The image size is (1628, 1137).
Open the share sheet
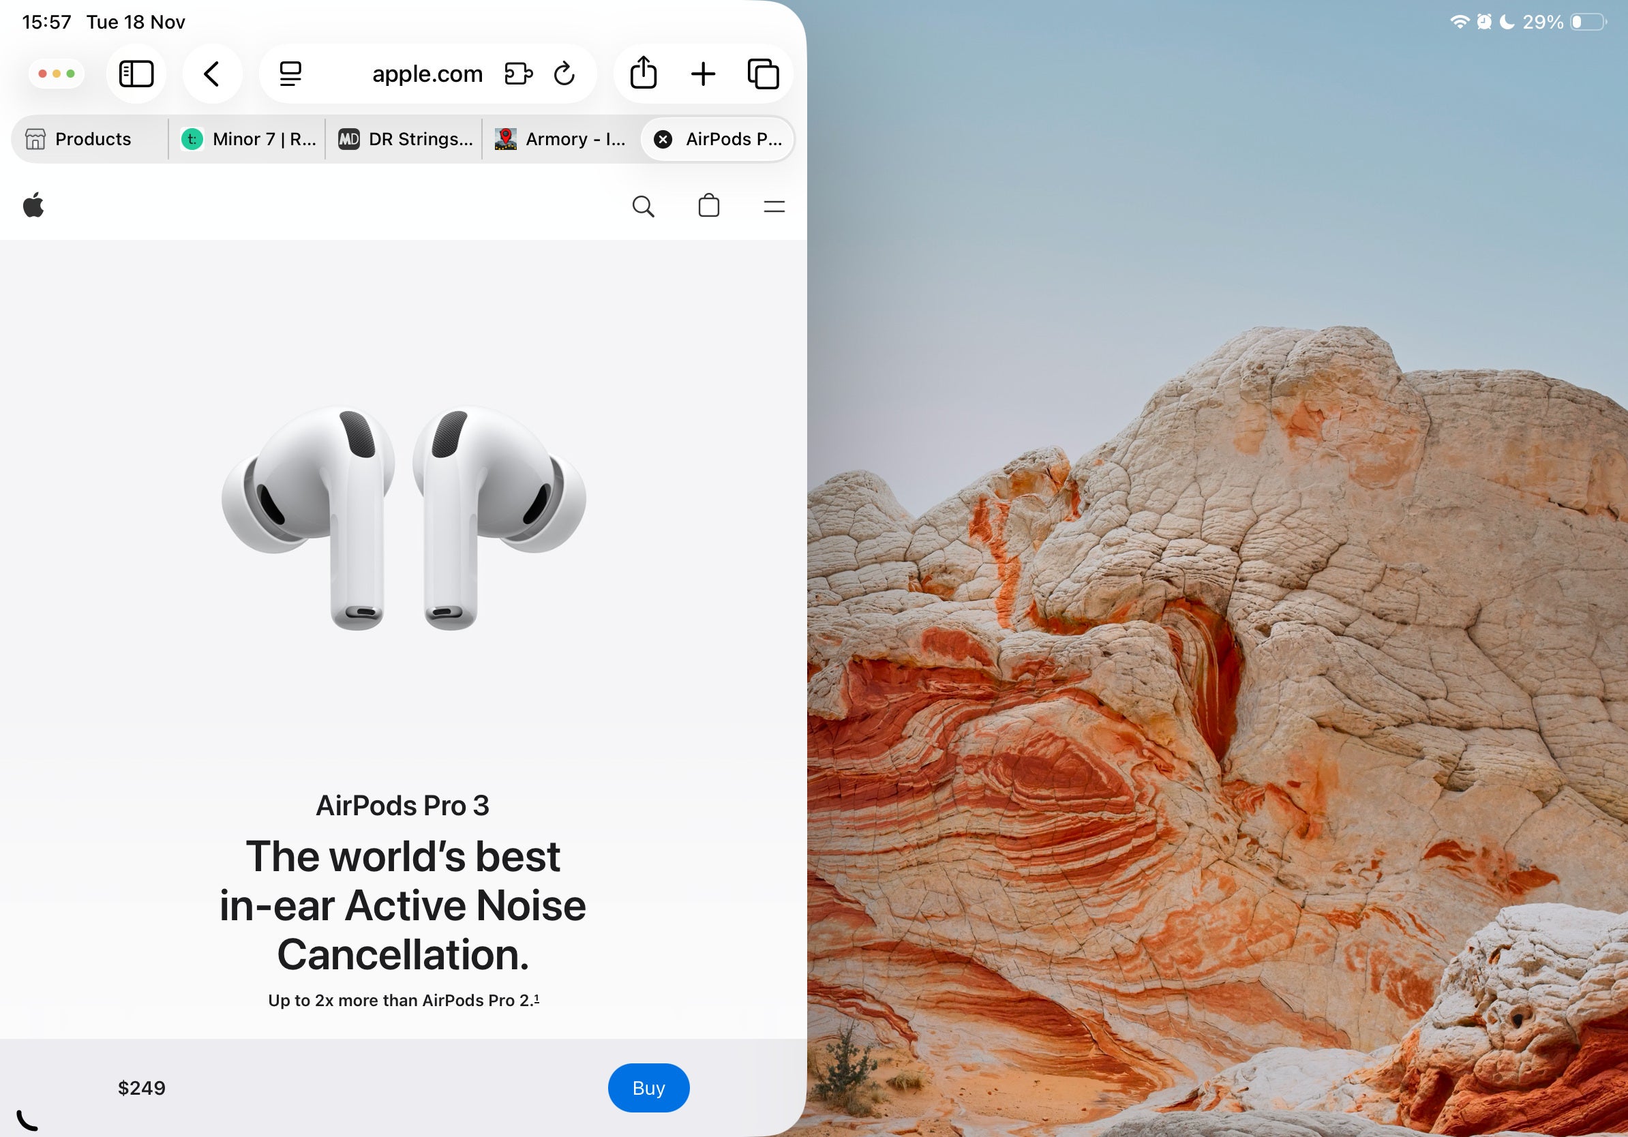[x=642, y=73]
